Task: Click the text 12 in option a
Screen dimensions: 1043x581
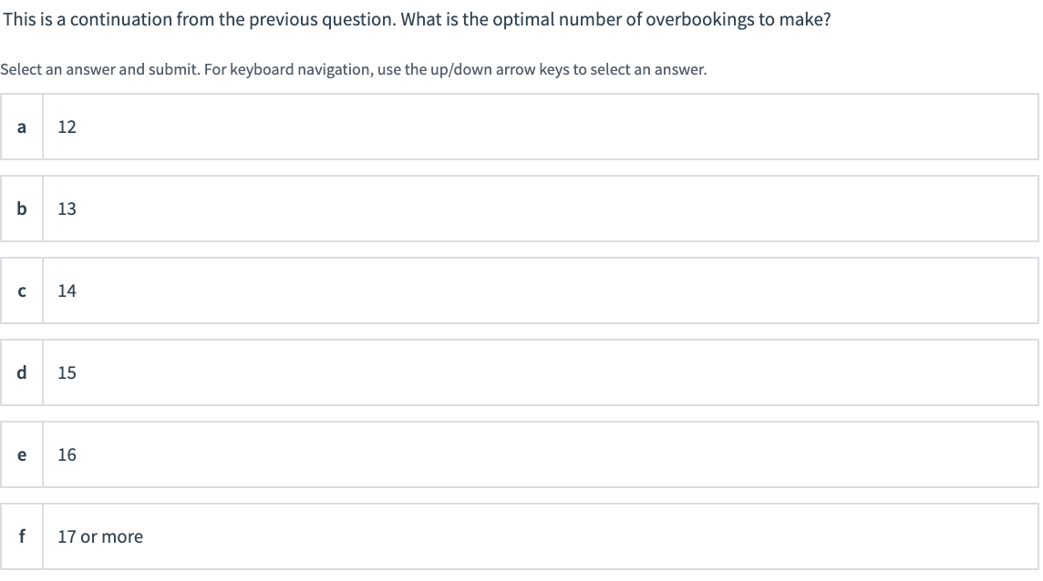Action: tap(65, 127)
